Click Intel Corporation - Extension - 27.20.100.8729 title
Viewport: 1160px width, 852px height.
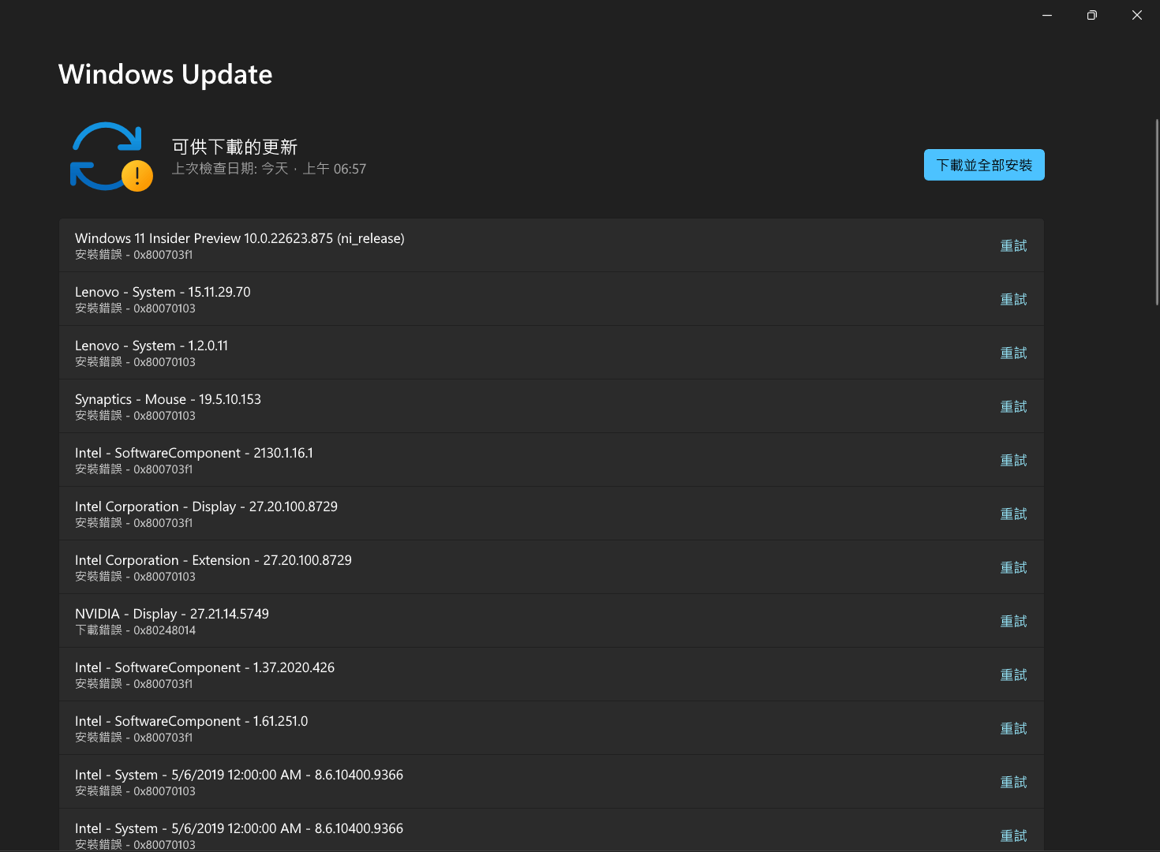pos(213,560)
